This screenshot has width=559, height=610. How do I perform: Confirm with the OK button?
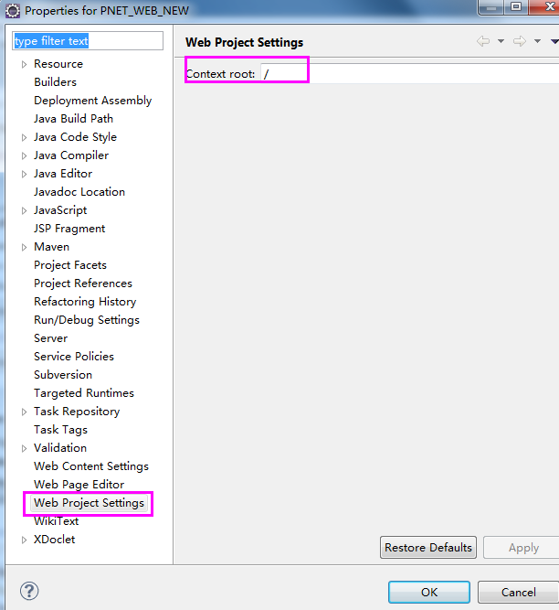(429, 592)
